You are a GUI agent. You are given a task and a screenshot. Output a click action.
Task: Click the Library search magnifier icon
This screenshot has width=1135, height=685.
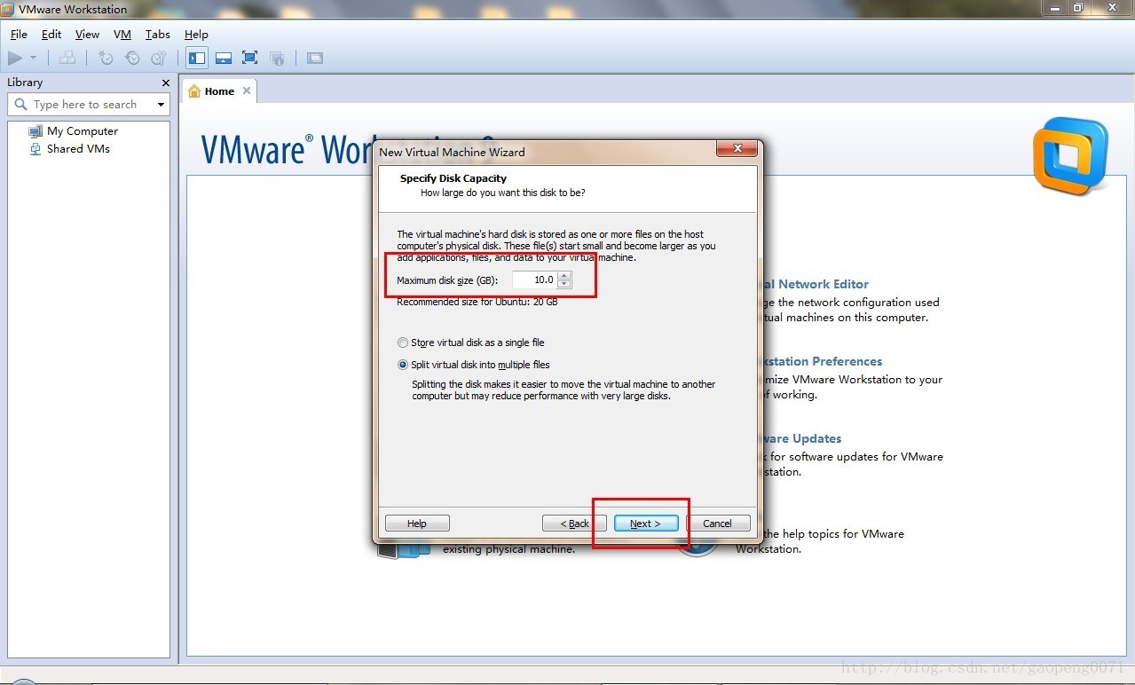click(21, 104)
